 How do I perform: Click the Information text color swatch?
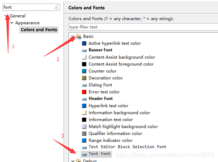coord(84,120)
